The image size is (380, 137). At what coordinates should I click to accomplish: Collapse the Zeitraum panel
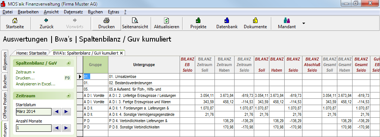coord(69,96)
